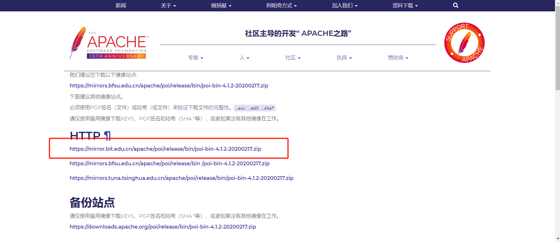Expand the 加入我们 dropdown menu
Viewport: 560px width, 242px height.
(344, 6)
